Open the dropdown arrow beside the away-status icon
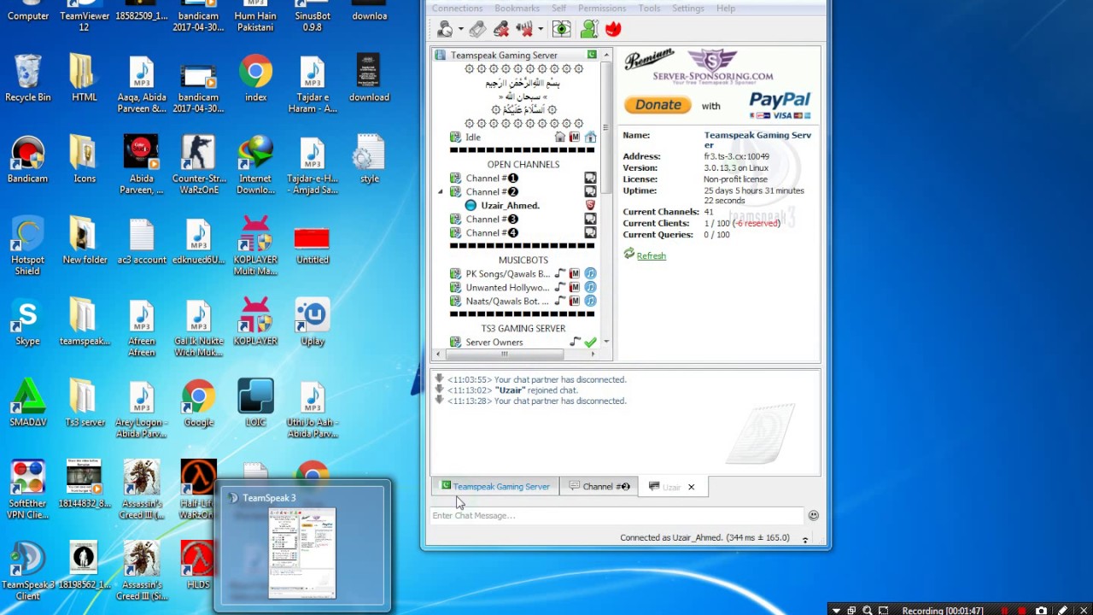Image resolution: width=1093 pixels, height=615 pixels. tap(460, 29)
